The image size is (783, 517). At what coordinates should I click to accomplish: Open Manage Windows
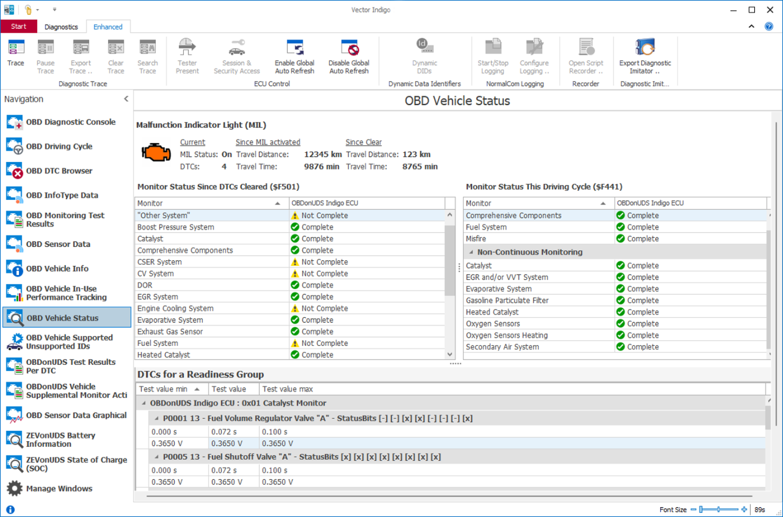67,489
